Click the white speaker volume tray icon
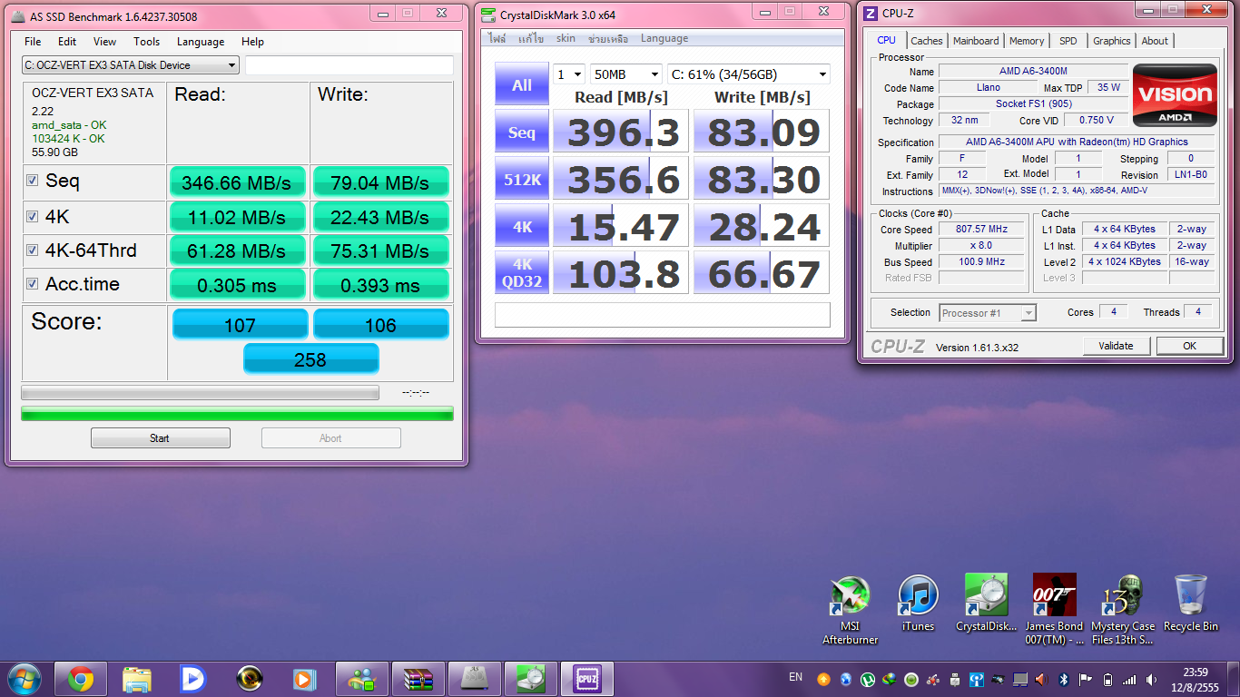The image size is (1240, 697). click(x=1151, y=679)
